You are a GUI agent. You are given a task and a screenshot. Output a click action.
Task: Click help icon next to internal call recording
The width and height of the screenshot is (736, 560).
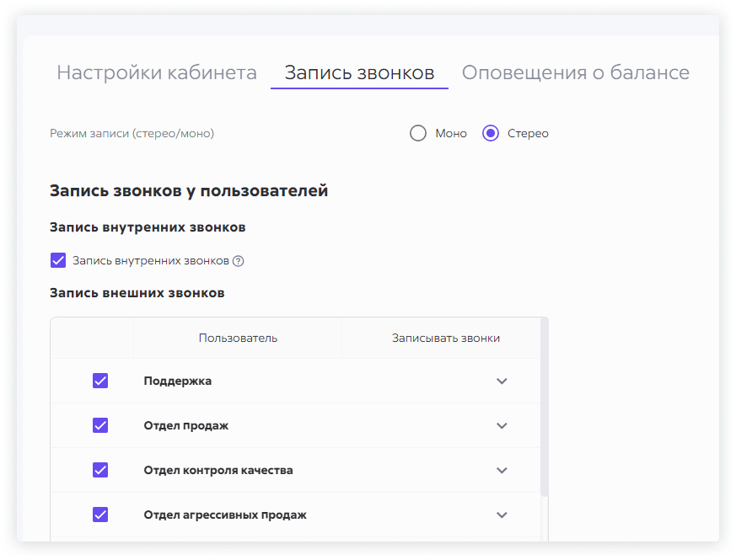pos(239,261)
